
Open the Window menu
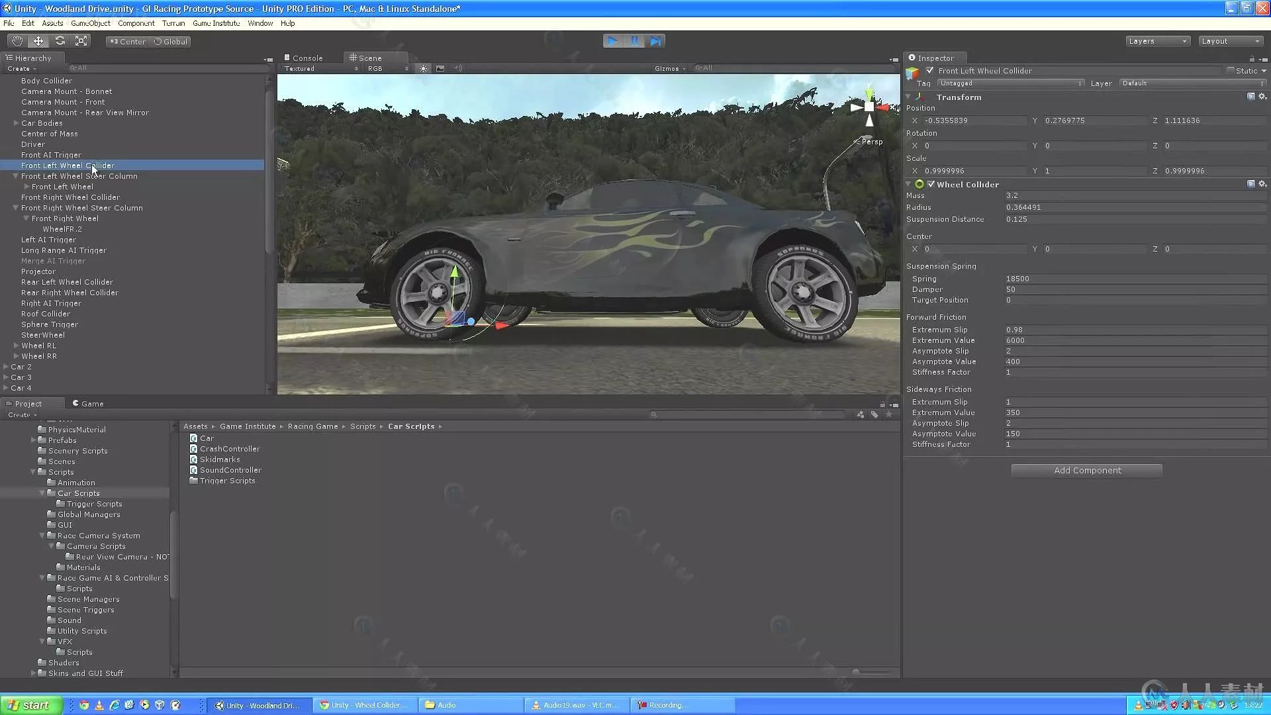click(260, 23)
